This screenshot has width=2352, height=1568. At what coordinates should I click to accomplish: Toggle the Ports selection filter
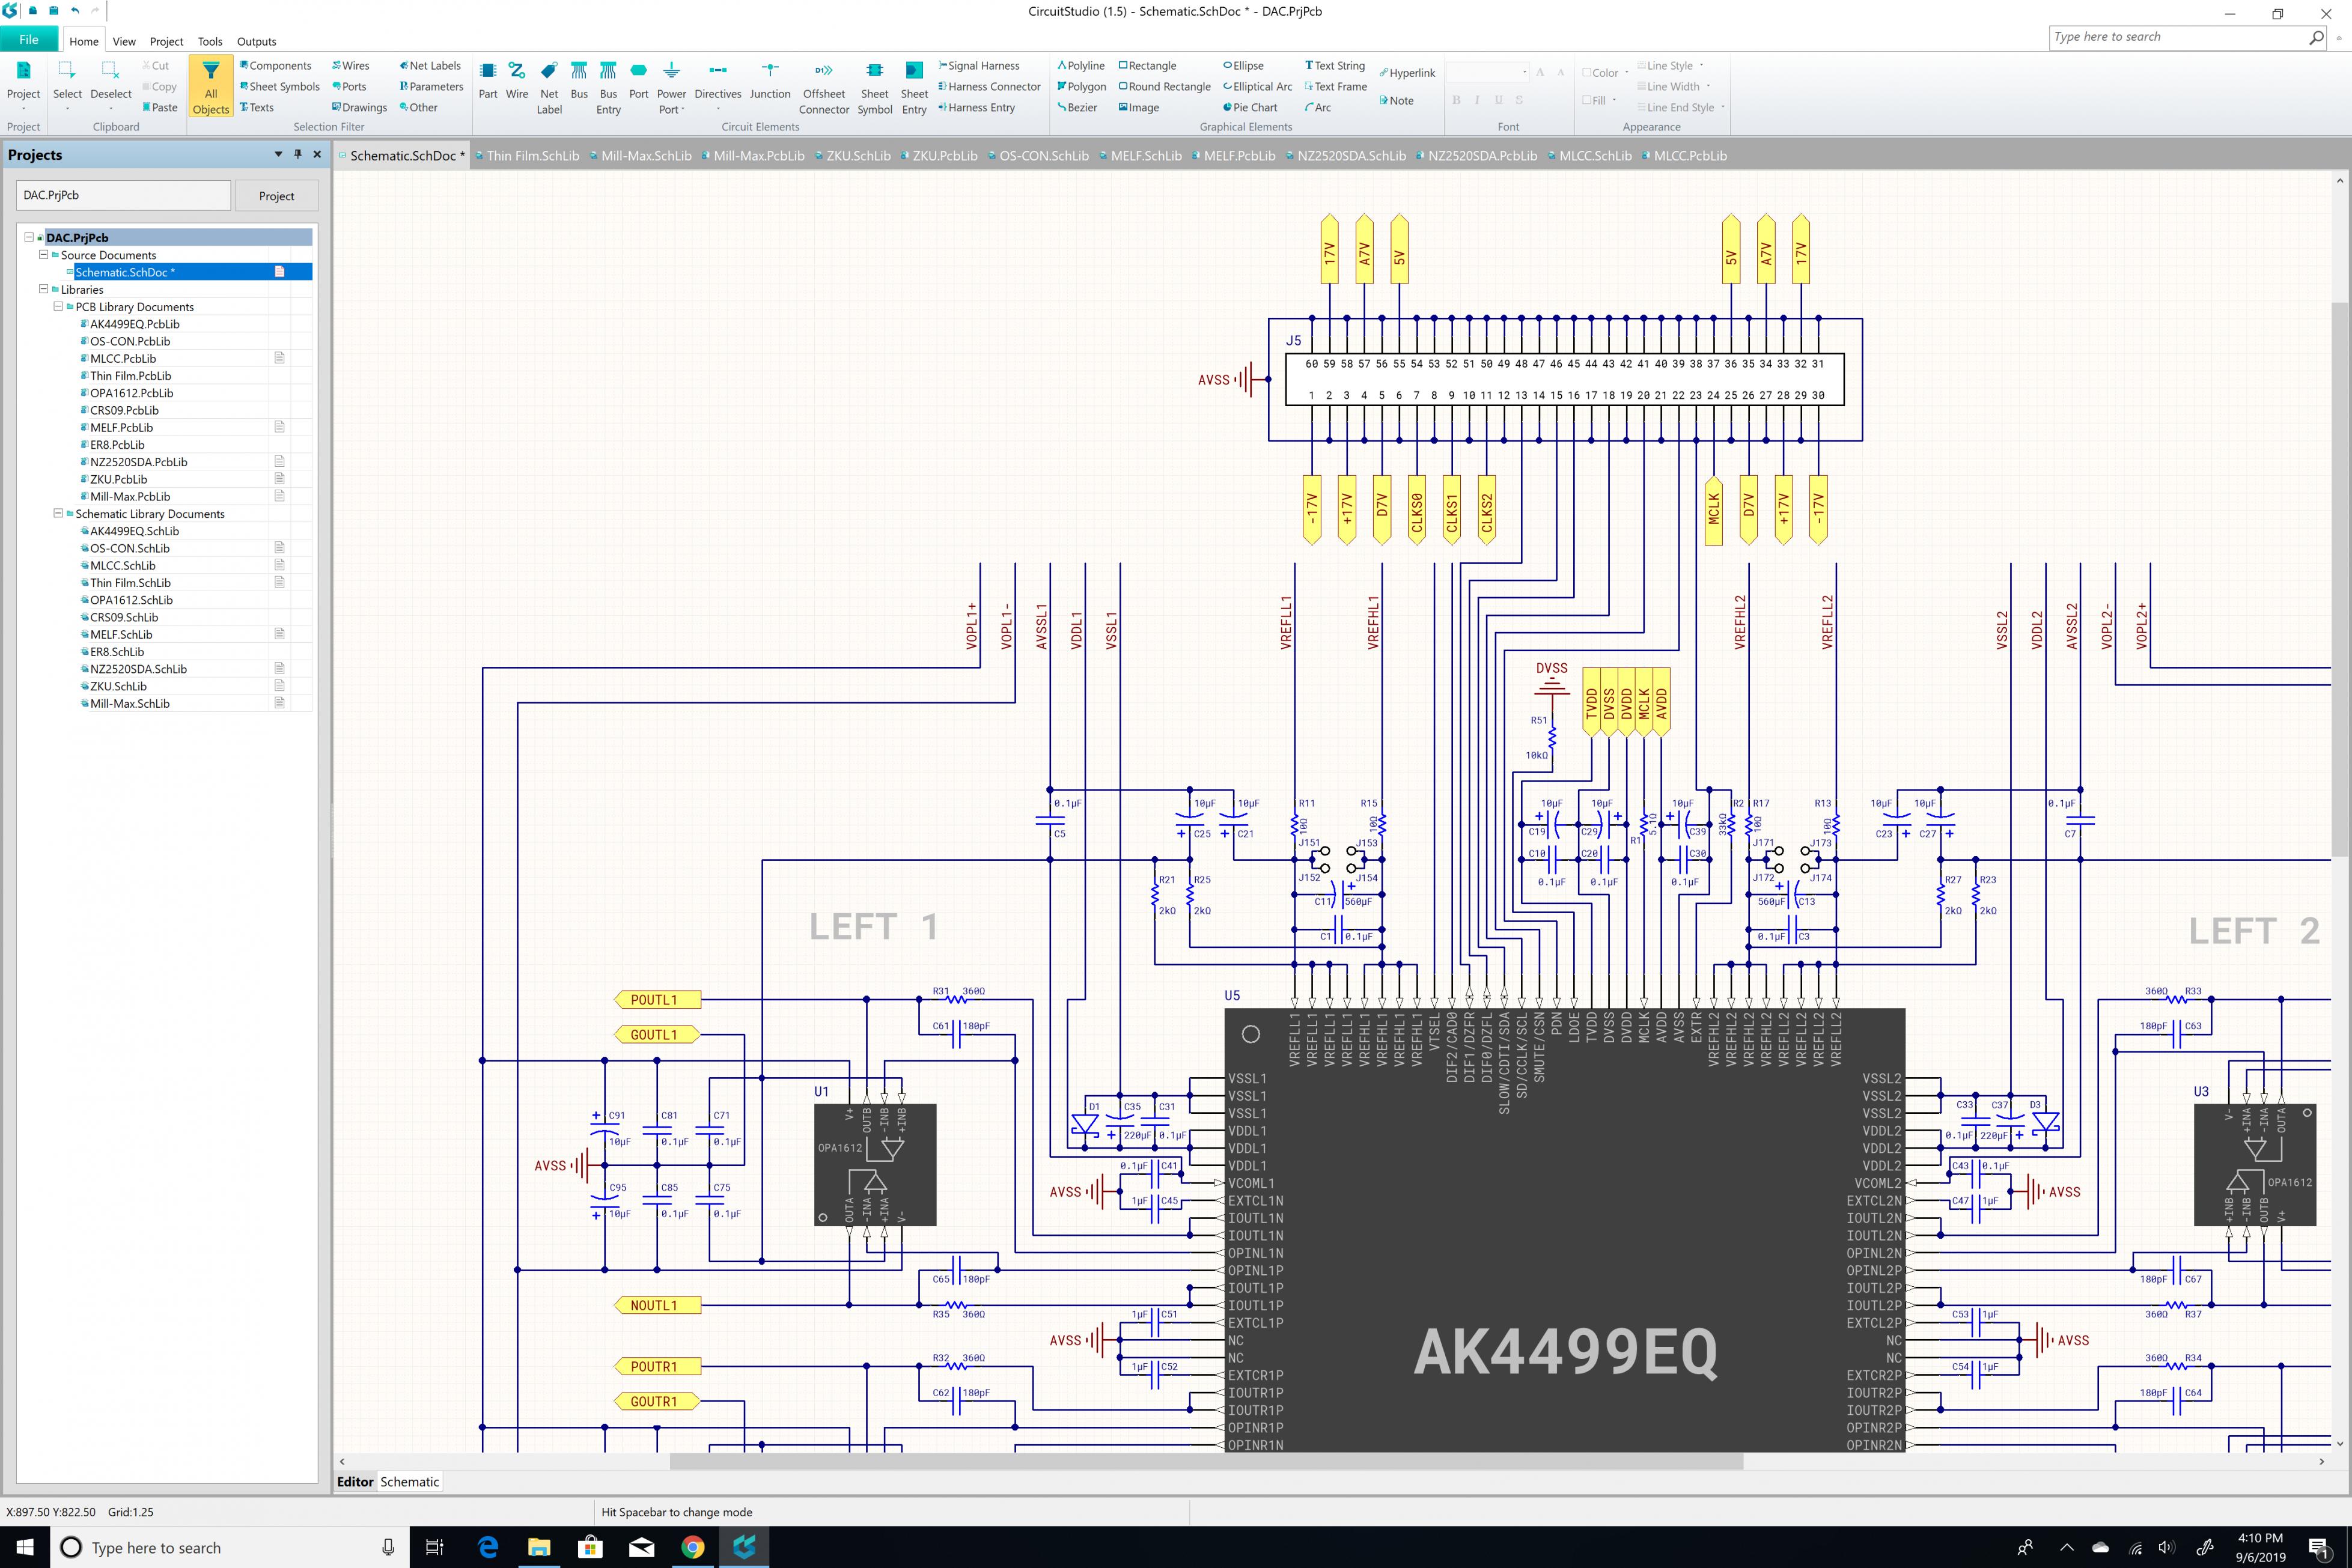click(x=349, y=87)
